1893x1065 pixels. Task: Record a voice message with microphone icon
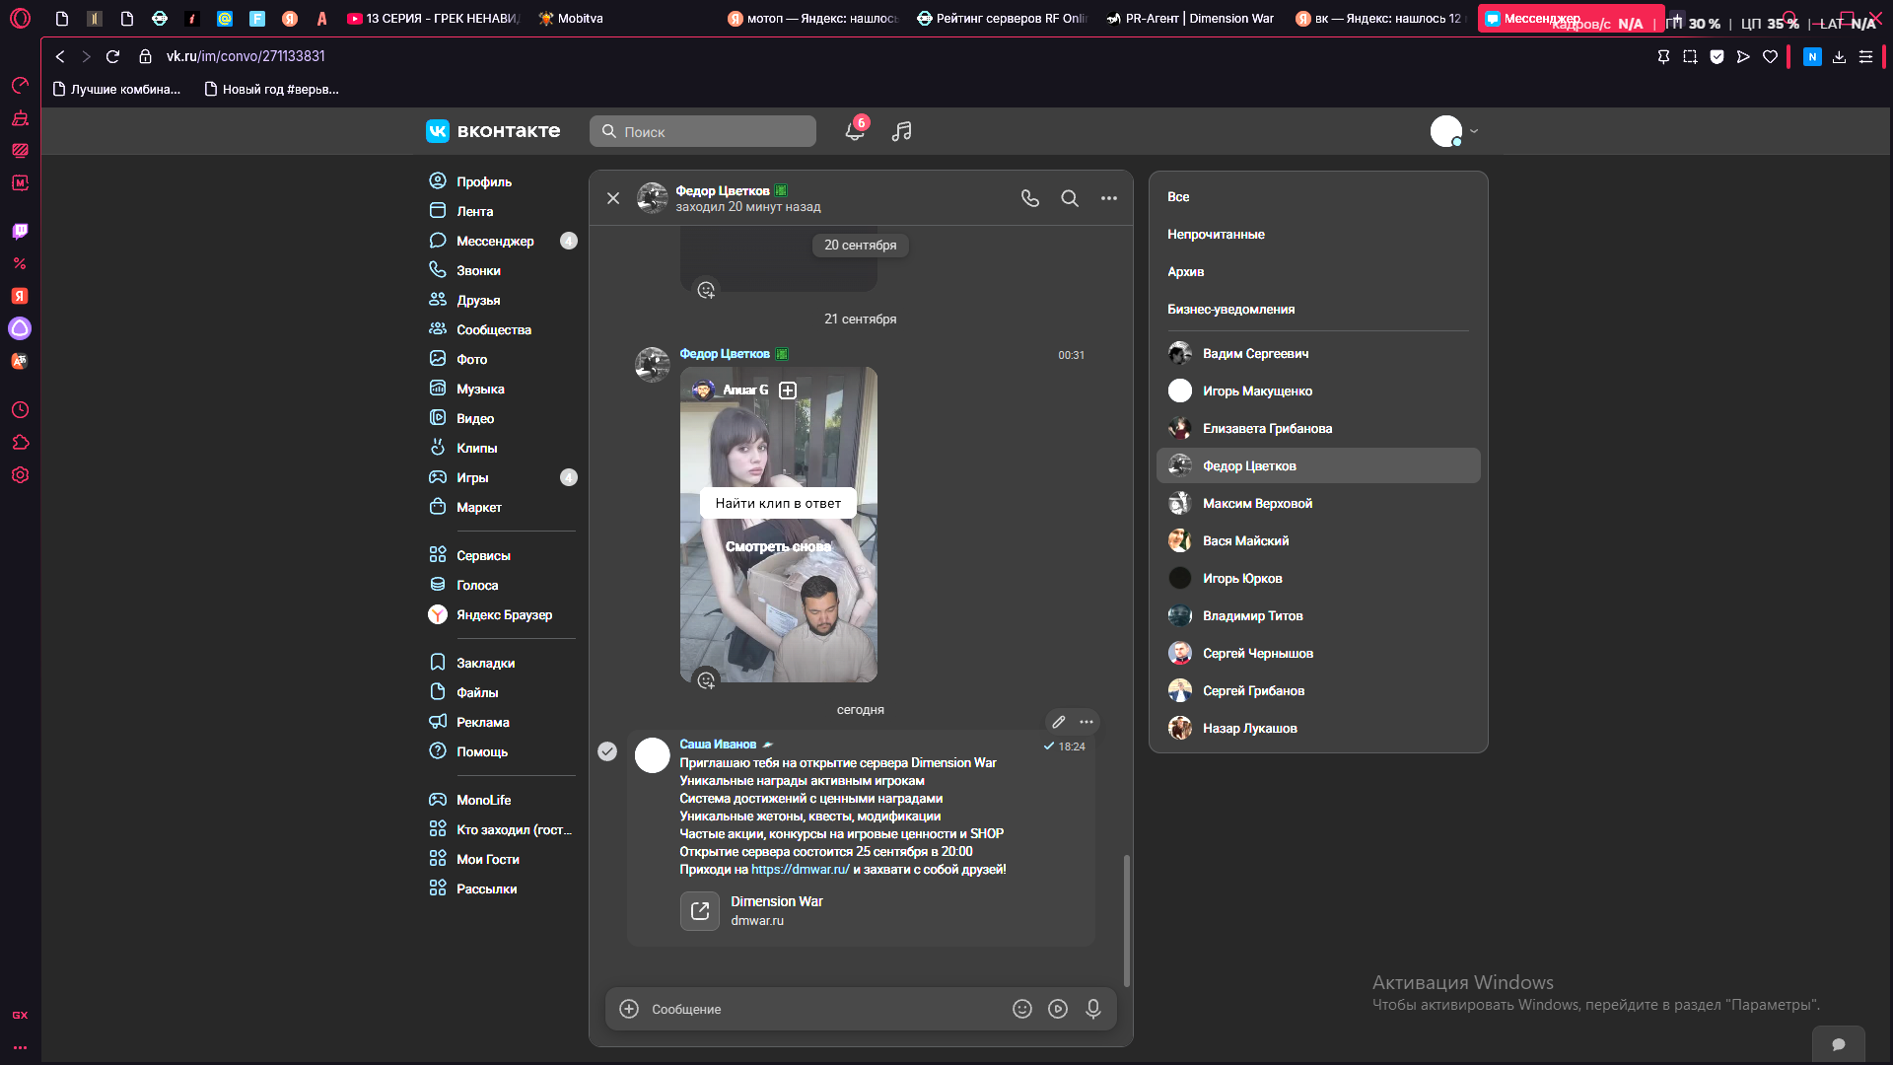(x=1093, y=1009)
